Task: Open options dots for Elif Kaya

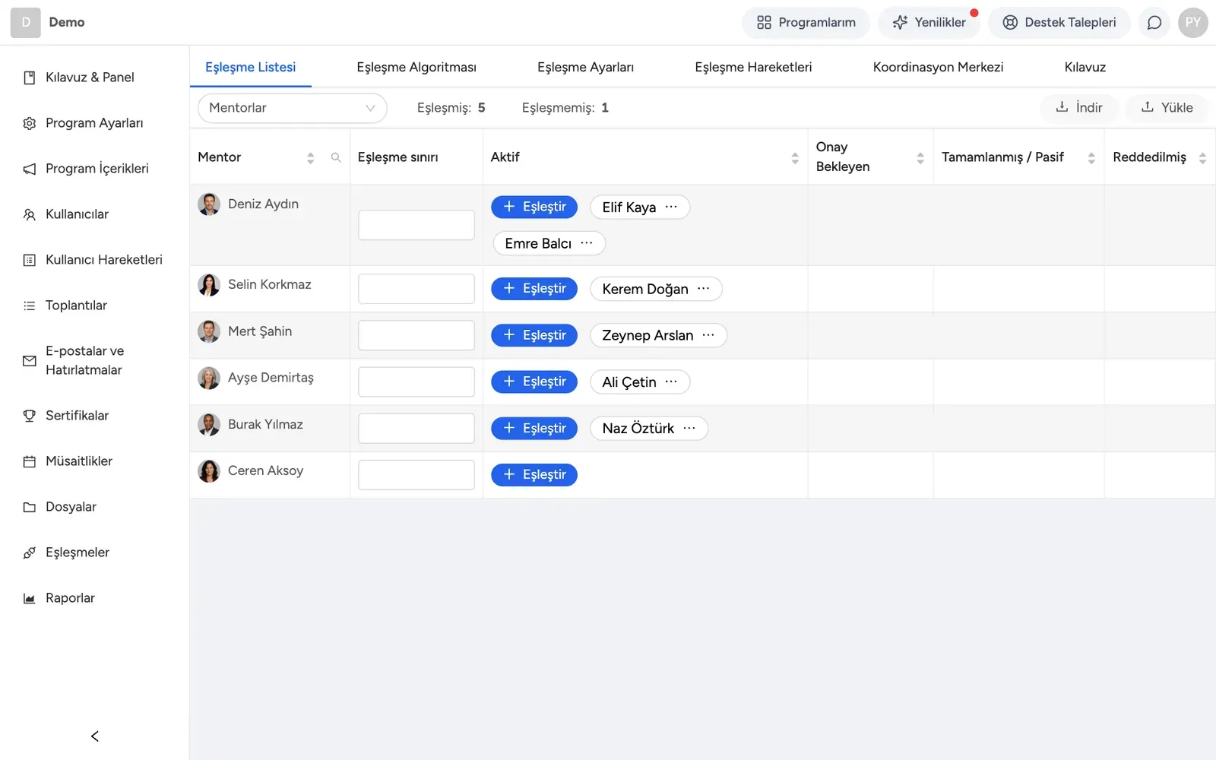Action: tap(671, 207)
